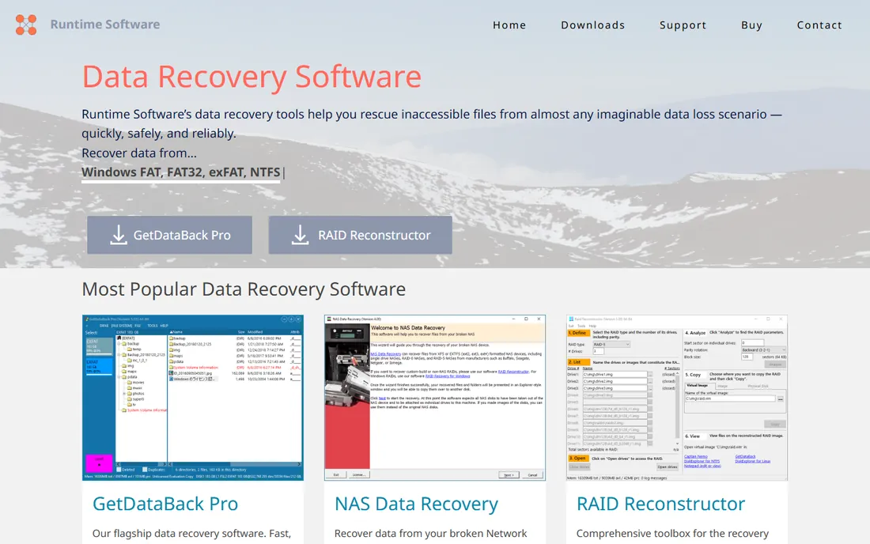Open the RAID Reconstructor card title link
This screenshot has height=544, width=870.
tap(660, 504)
